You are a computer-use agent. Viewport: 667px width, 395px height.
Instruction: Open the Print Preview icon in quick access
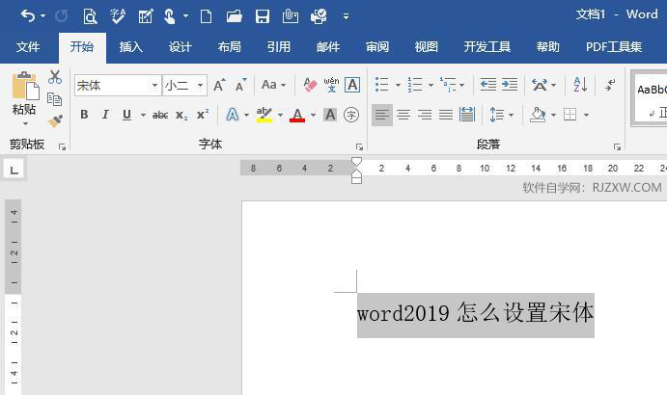[90, 16]
